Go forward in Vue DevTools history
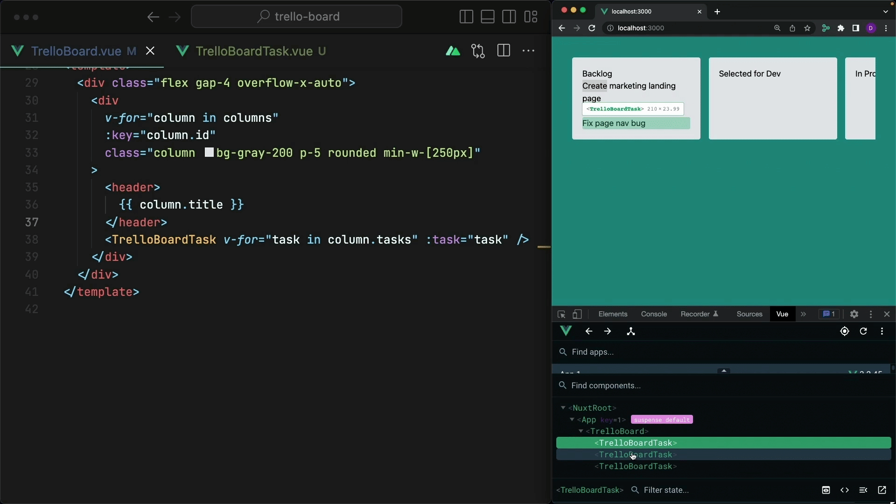The image size is (896, 504). pyautogui.click(x=608, y=331)
